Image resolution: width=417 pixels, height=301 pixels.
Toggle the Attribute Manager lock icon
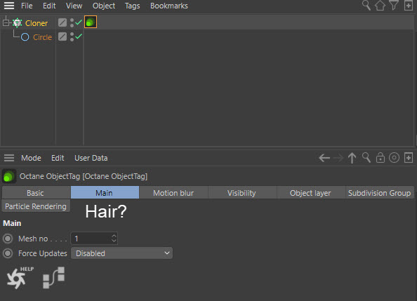(x=380, y=157)
